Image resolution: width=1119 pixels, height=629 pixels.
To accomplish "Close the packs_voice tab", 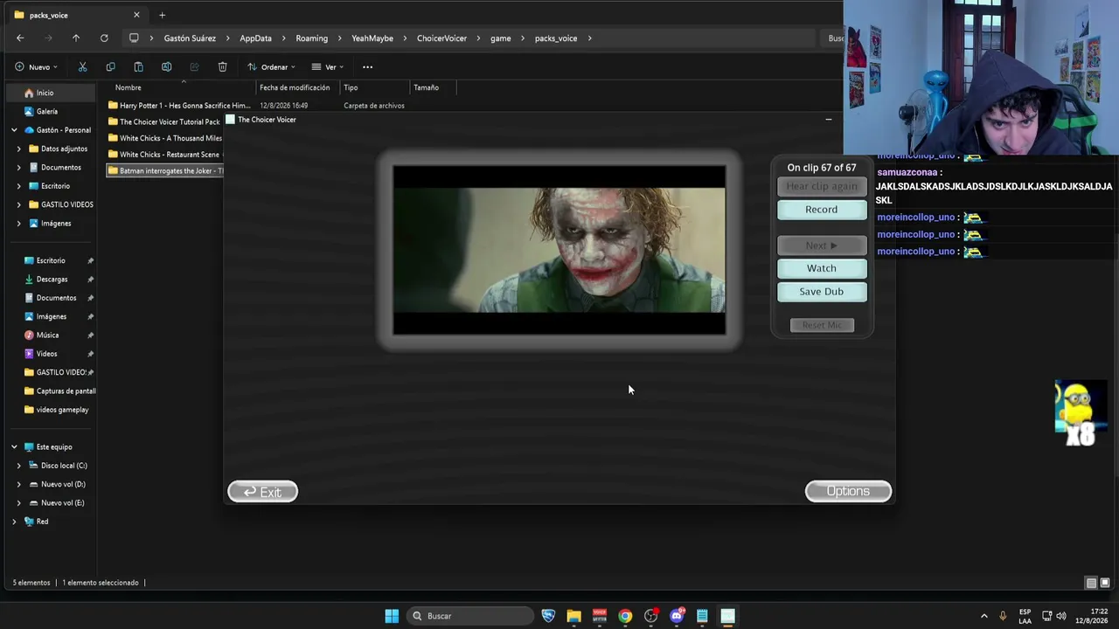I will 136,15.
